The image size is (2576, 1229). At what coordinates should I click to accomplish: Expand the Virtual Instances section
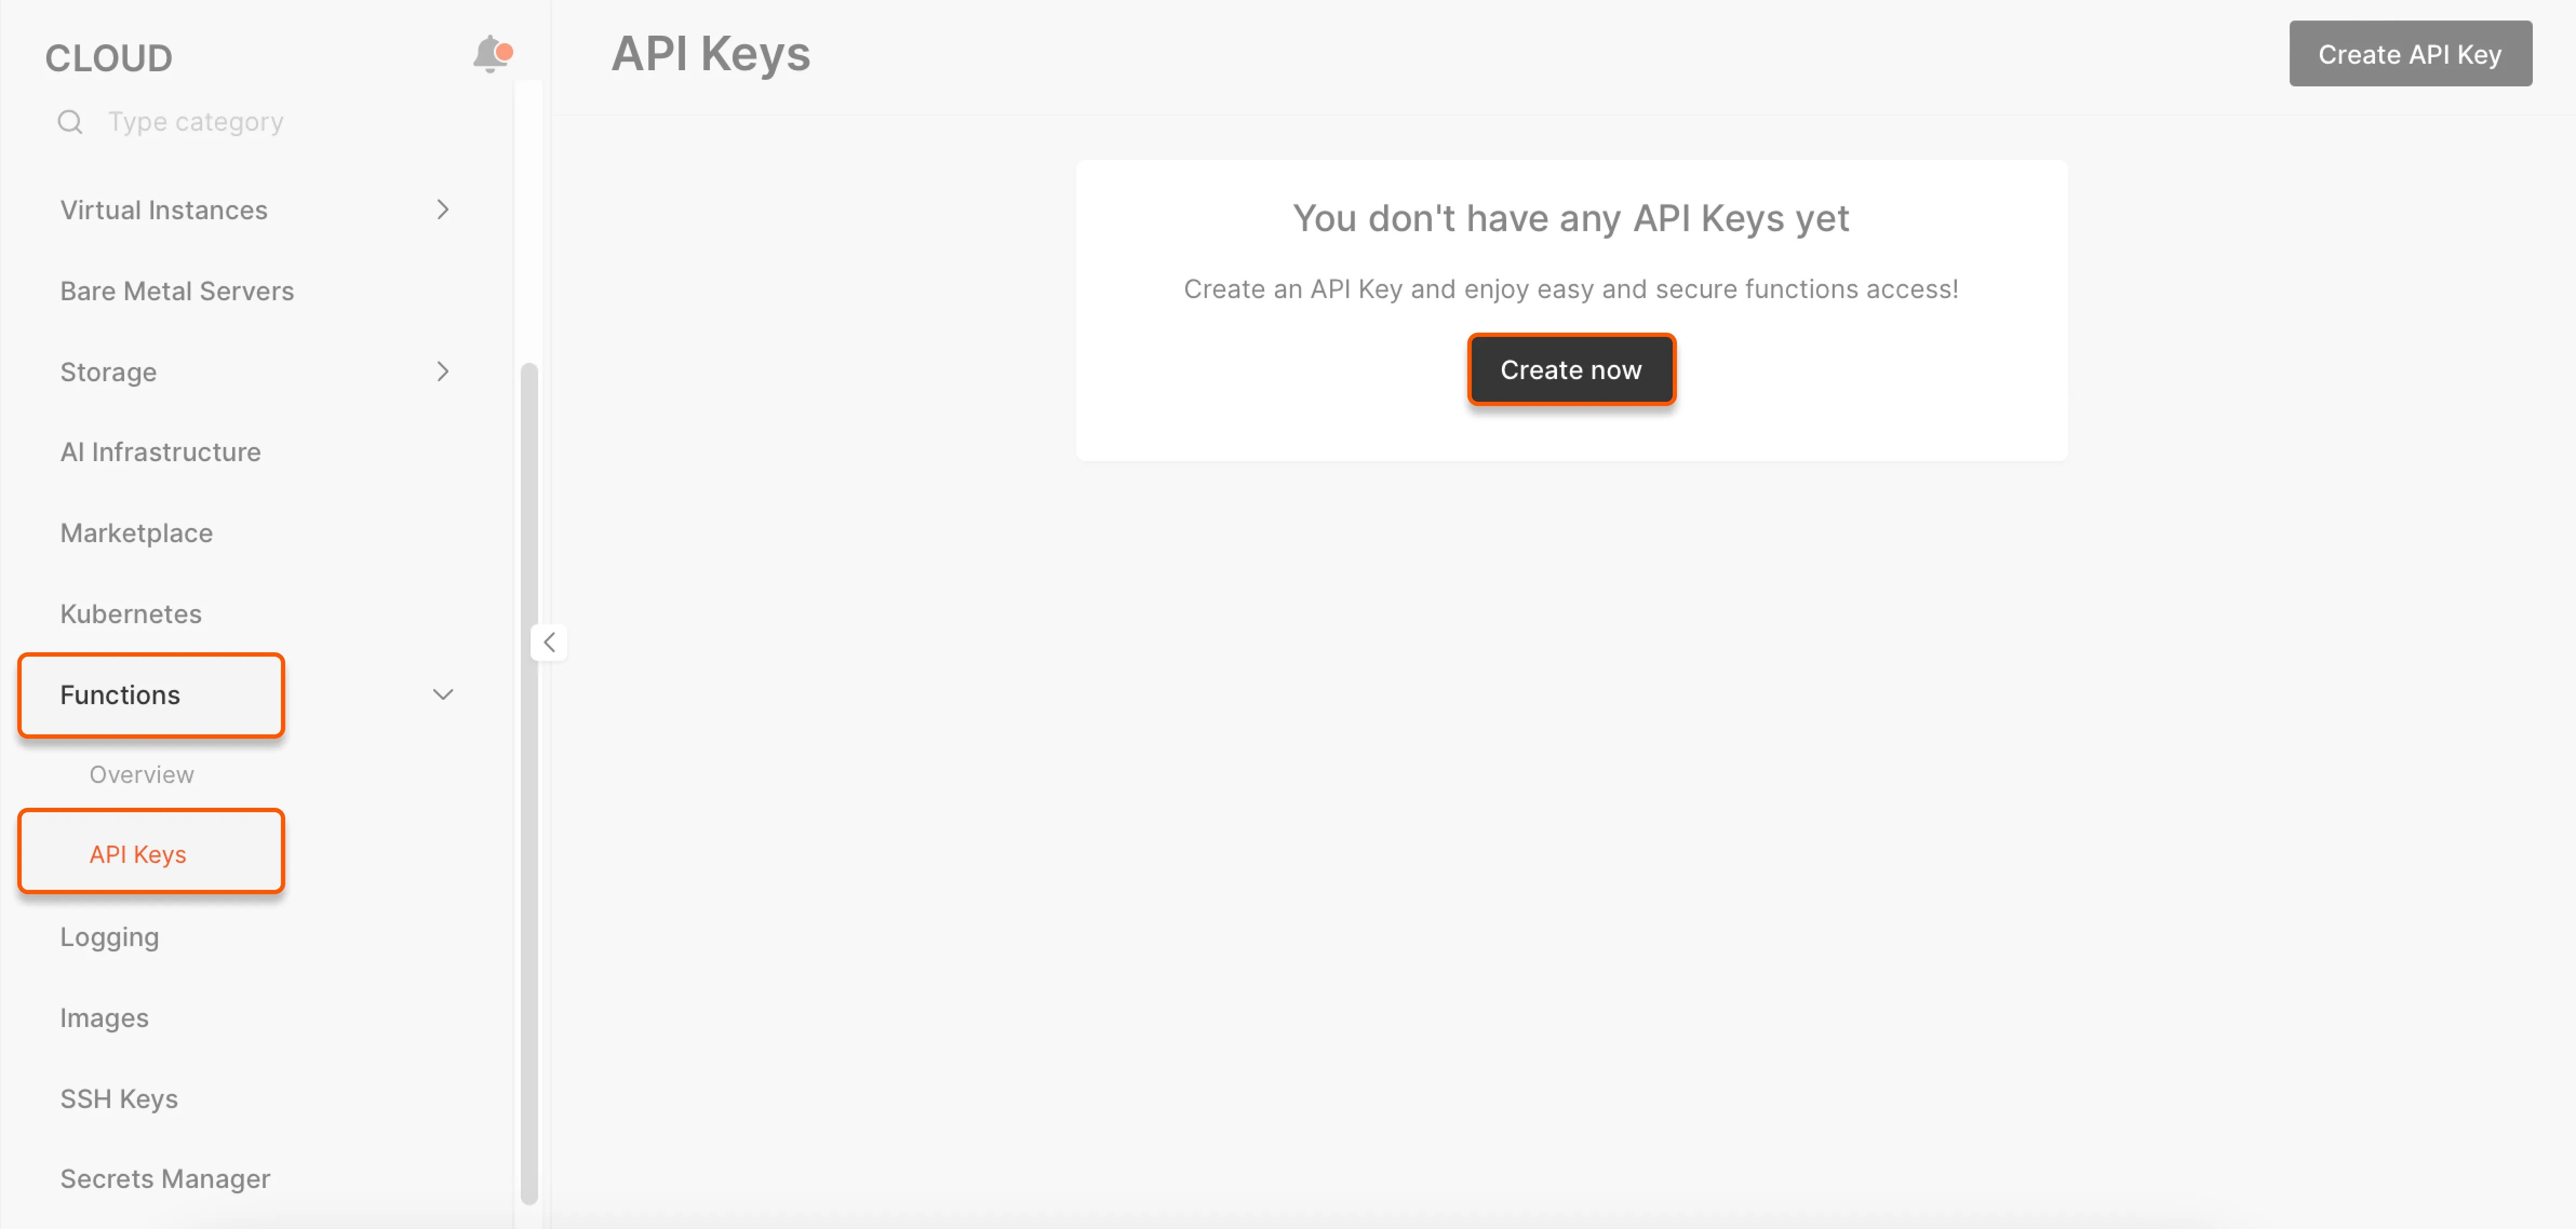(x=443, y=210)
